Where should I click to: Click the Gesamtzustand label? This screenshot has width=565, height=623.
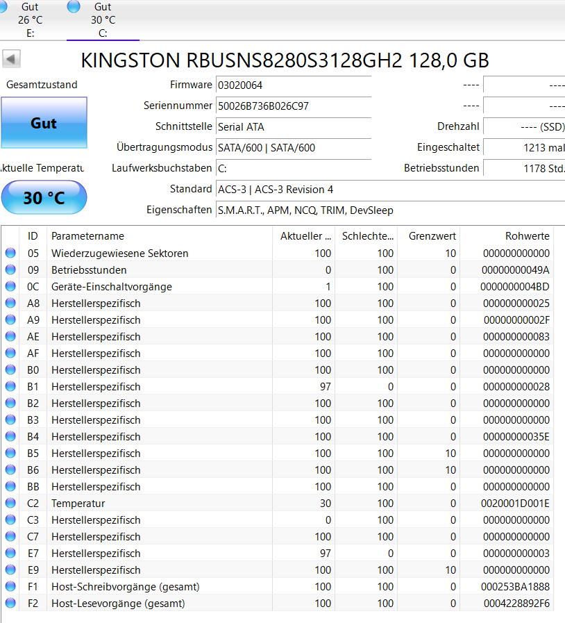click(42, 85)
